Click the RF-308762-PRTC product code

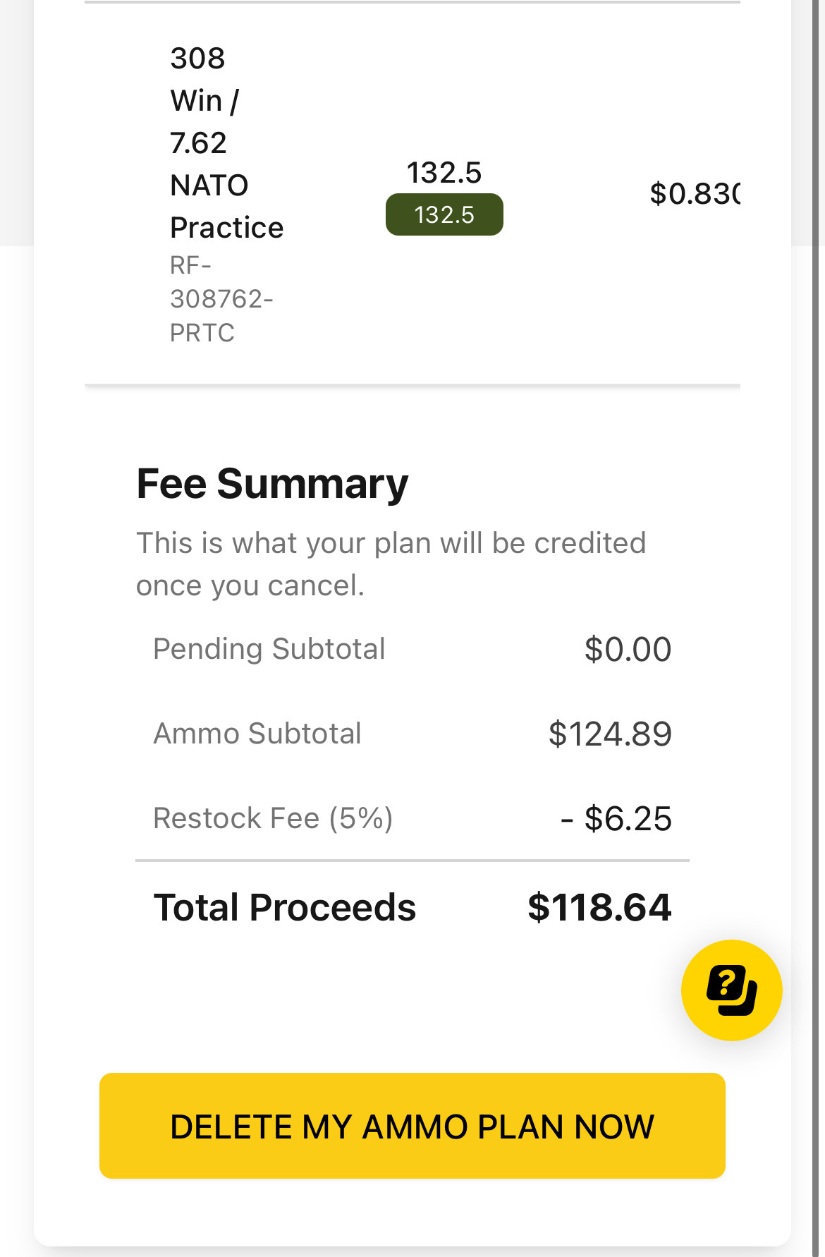point(221,299)
